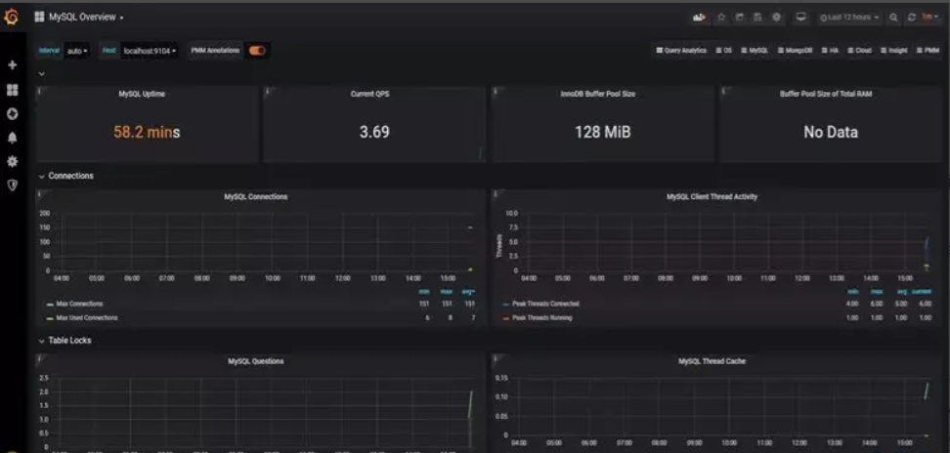Screen dimensions: 950x453
Task: Open the Explore compass icon
Action: click(x=12, y=113)
